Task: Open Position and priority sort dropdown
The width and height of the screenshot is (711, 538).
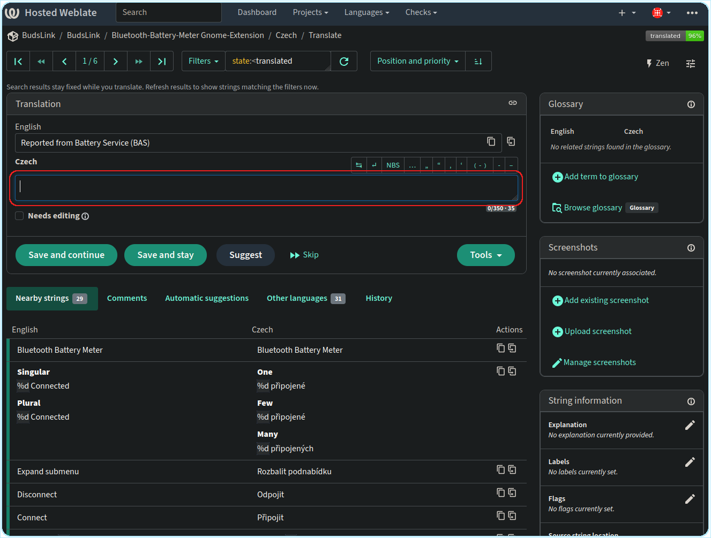Action: [x=418, y=62]
